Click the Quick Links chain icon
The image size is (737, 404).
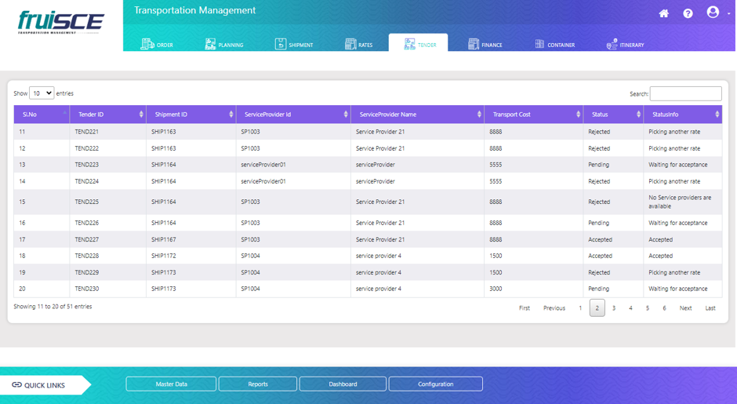(x=16, y=384)
